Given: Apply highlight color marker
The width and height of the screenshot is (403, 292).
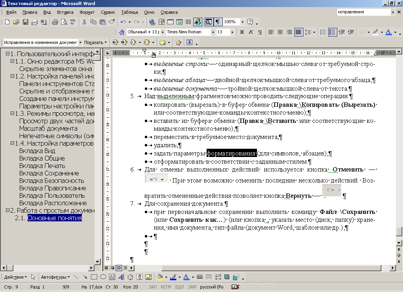Looking at the screenshot, I should point(375,32).
